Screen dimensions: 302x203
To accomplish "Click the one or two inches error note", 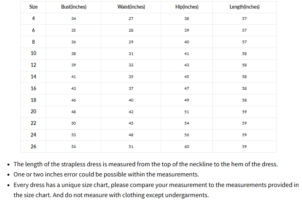I will point(106,175).
